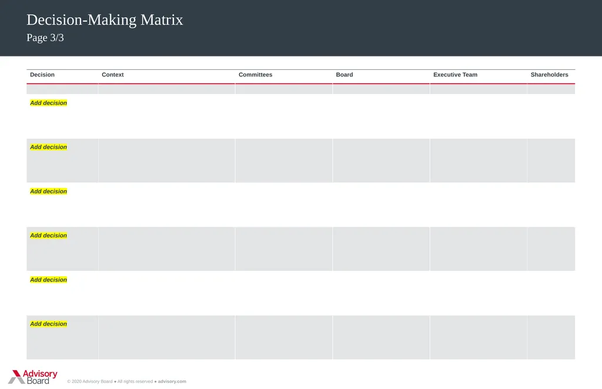
Task: Click the Page 3/3 subtitle
Action: coord(45,38)
